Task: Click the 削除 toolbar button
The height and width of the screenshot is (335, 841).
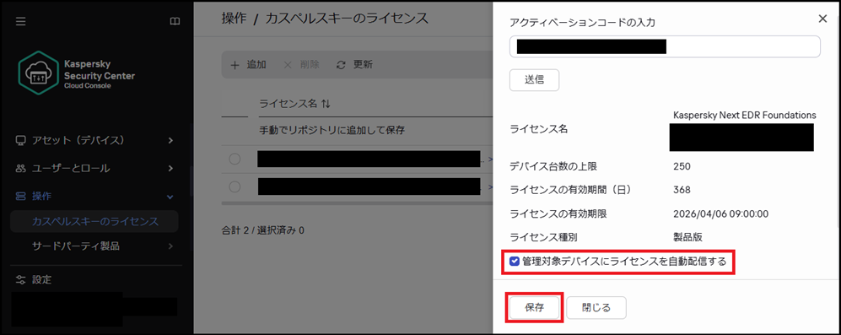Action: click(301, 65)
